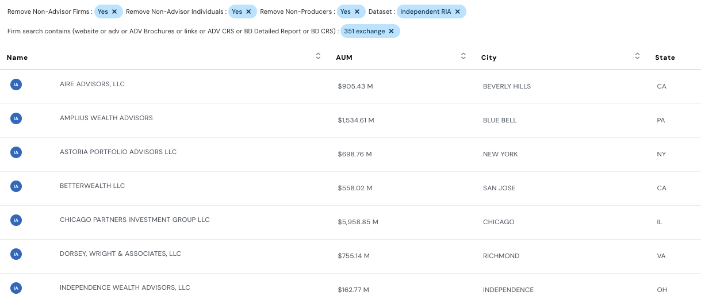Click the IL state cell
This screenshot has width=701, height=307.
[x=660, y=222]
